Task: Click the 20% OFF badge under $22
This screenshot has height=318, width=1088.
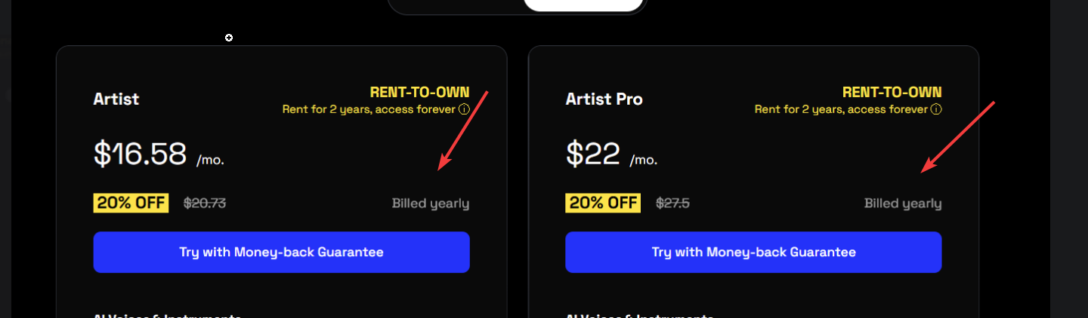Action: (603, 203)
